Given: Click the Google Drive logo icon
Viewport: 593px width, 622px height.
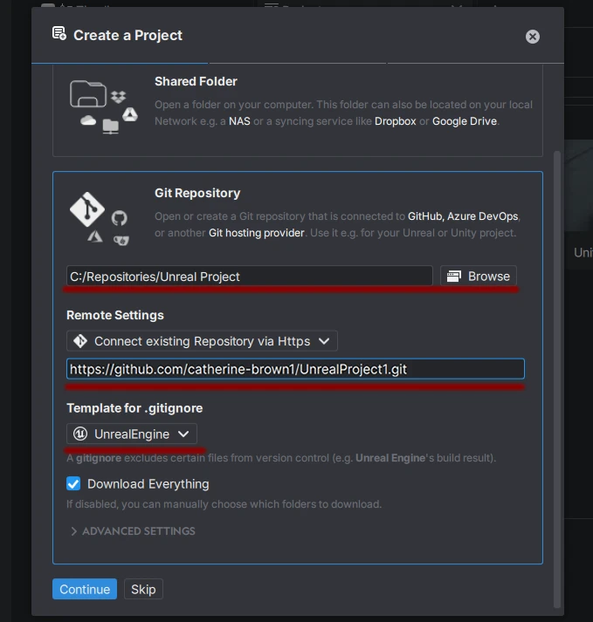Looking at the screenshot, I should [x=130, y=114].
